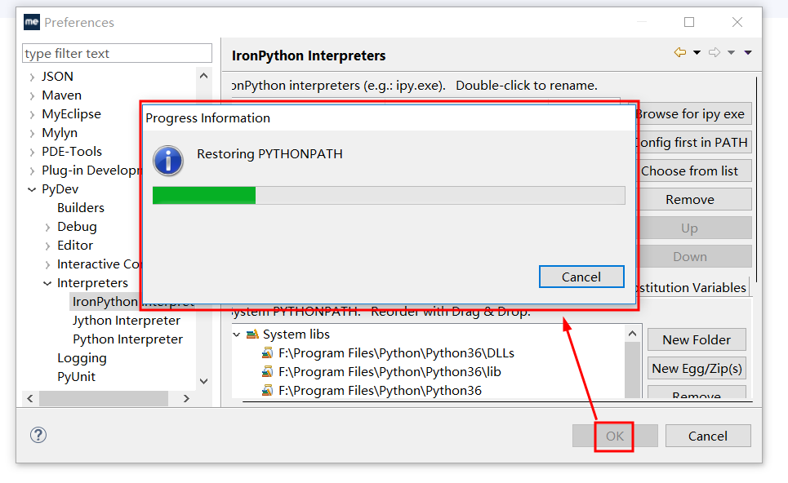Viewport: 788px width, 483px height.
Task: Expand the Maven tree node
Action: click(32, 95)
